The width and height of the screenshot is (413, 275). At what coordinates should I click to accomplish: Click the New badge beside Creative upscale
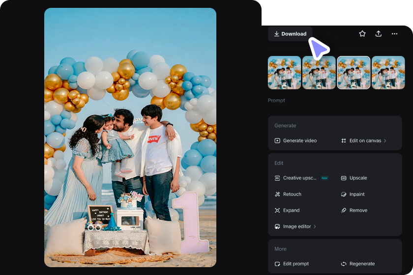point(324,178)
